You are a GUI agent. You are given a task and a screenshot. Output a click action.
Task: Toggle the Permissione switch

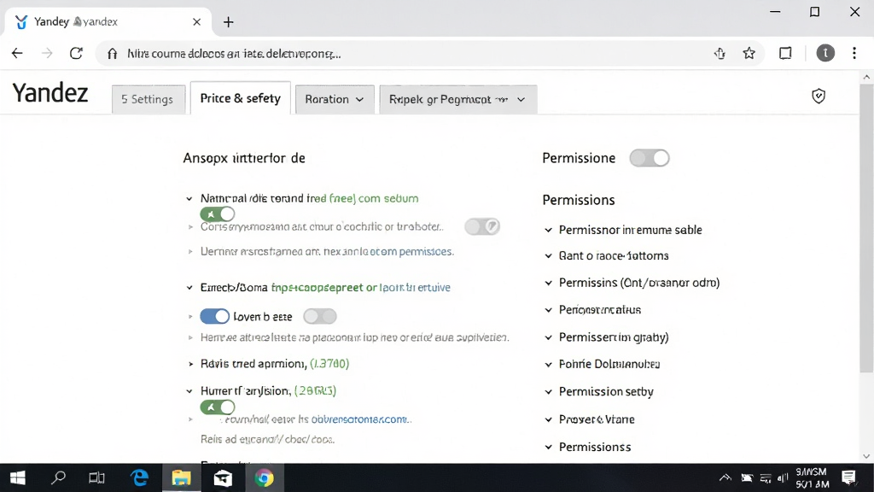click(x=650, y=158)
